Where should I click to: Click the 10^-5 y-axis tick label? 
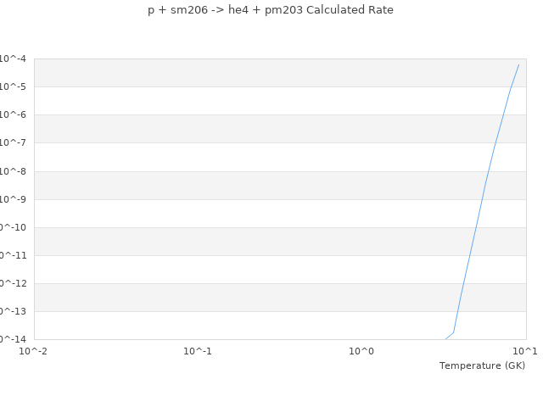12,86
